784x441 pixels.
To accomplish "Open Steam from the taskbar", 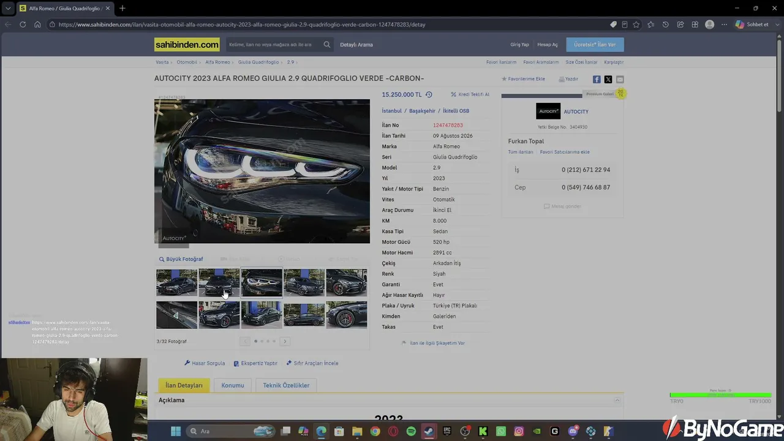I will [x=429, y=431].
